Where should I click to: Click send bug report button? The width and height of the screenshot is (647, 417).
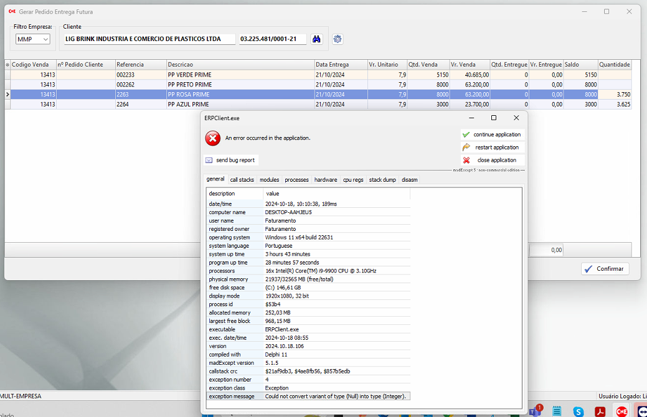(x=230, y=160)
